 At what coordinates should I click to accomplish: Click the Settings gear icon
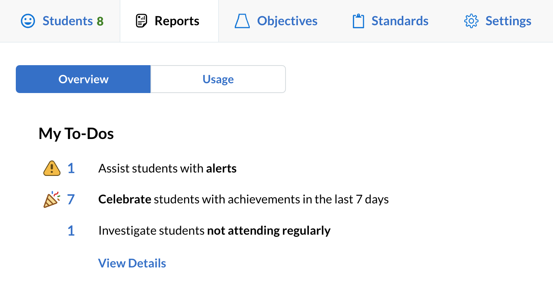tap(471, 21)
